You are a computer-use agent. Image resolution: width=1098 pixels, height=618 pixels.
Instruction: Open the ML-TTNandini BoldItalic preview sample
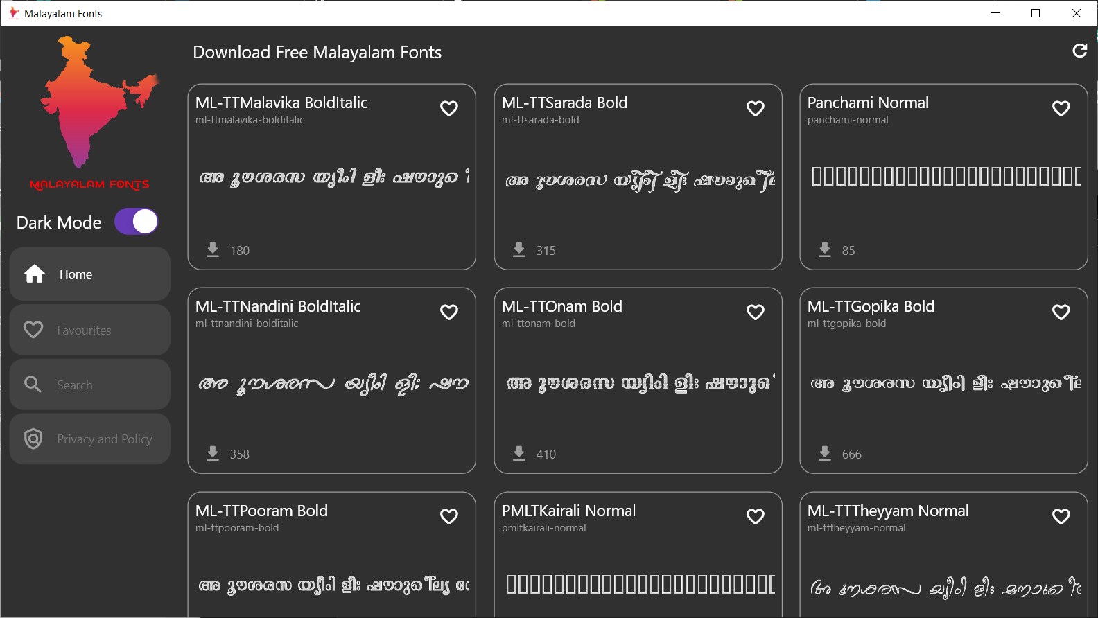coord(333,383)
